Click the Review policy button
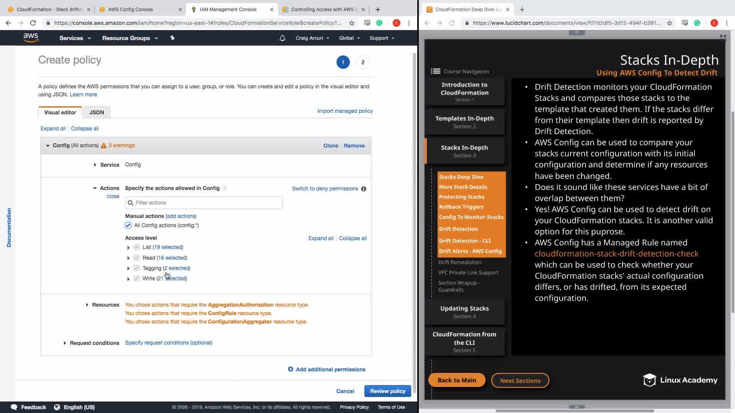Viewport: 735px width, 413px height. [387, 391]
